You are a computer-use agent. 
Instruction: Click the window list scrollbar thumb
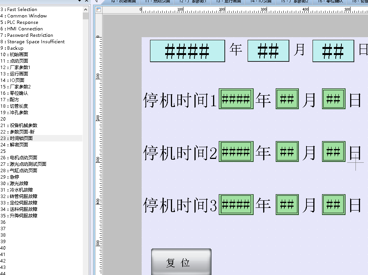pos(86,16)
